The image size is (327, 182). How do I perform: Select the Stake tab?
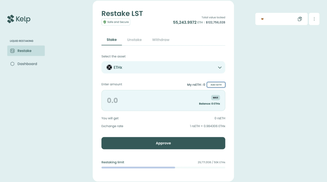click(x=111, y=40)
